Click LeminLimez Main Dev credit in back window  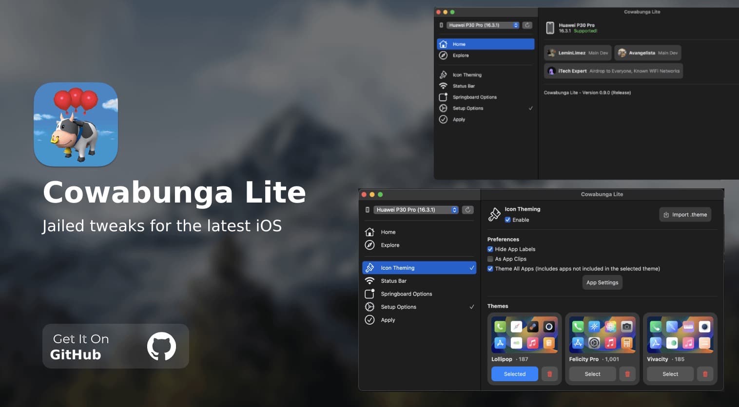coord(578,53)
